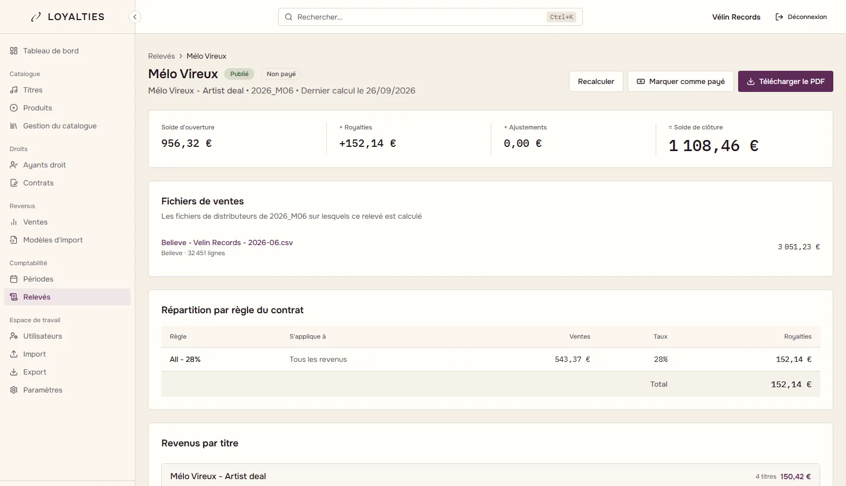Click the Ventes column header
846x486 pixels.
[580, 337]
